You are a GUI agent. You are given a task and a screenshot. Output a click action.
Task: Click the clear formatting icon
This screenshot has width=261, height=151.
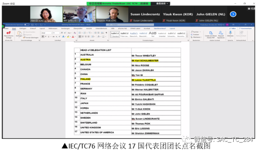point(75,33)
